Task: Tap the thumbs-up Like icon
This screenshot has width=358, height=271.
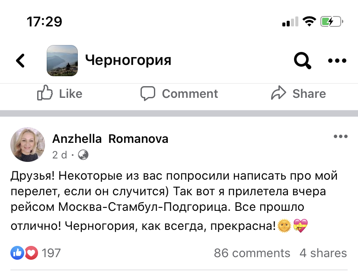Action: pyautogui.click(x=45, y=93)
